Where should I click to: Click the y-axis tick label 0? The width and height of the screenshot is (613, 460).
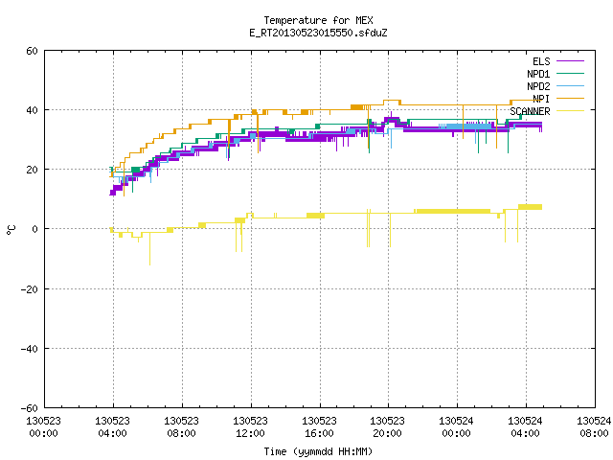(x=35, y=229)
